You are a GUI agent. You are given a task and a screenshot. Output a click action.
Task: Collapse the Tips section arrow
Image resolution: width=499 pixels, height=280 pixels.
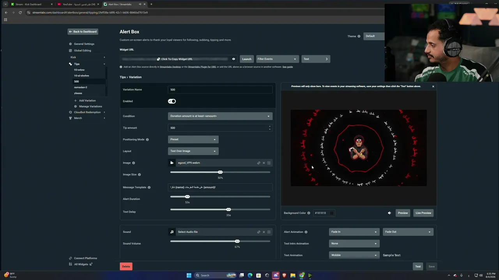tap(104, 64)
